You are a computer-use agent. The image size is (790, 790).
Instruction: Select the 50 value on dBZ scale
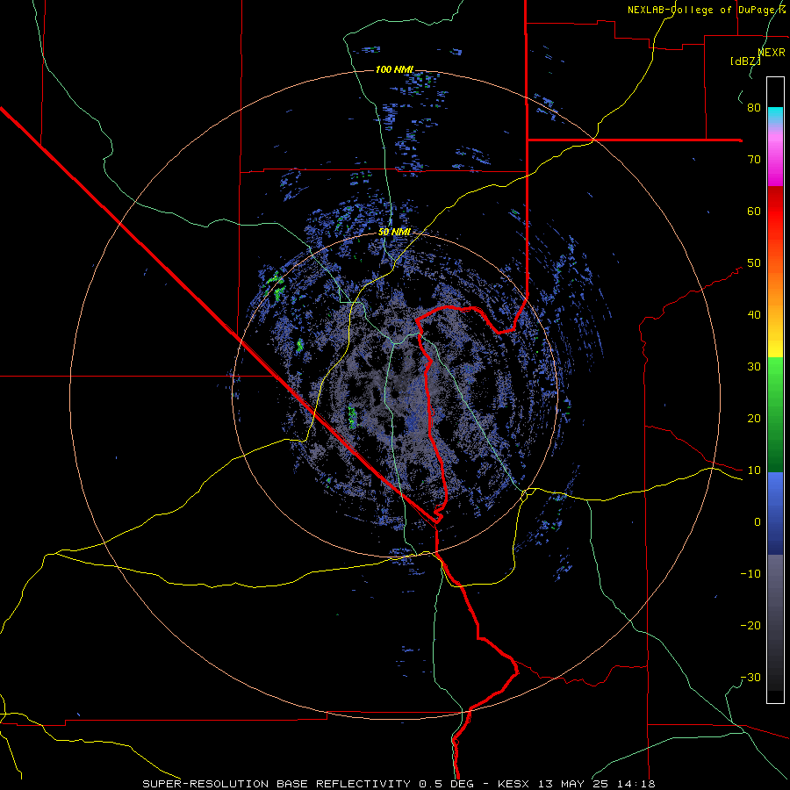[754, 263]
